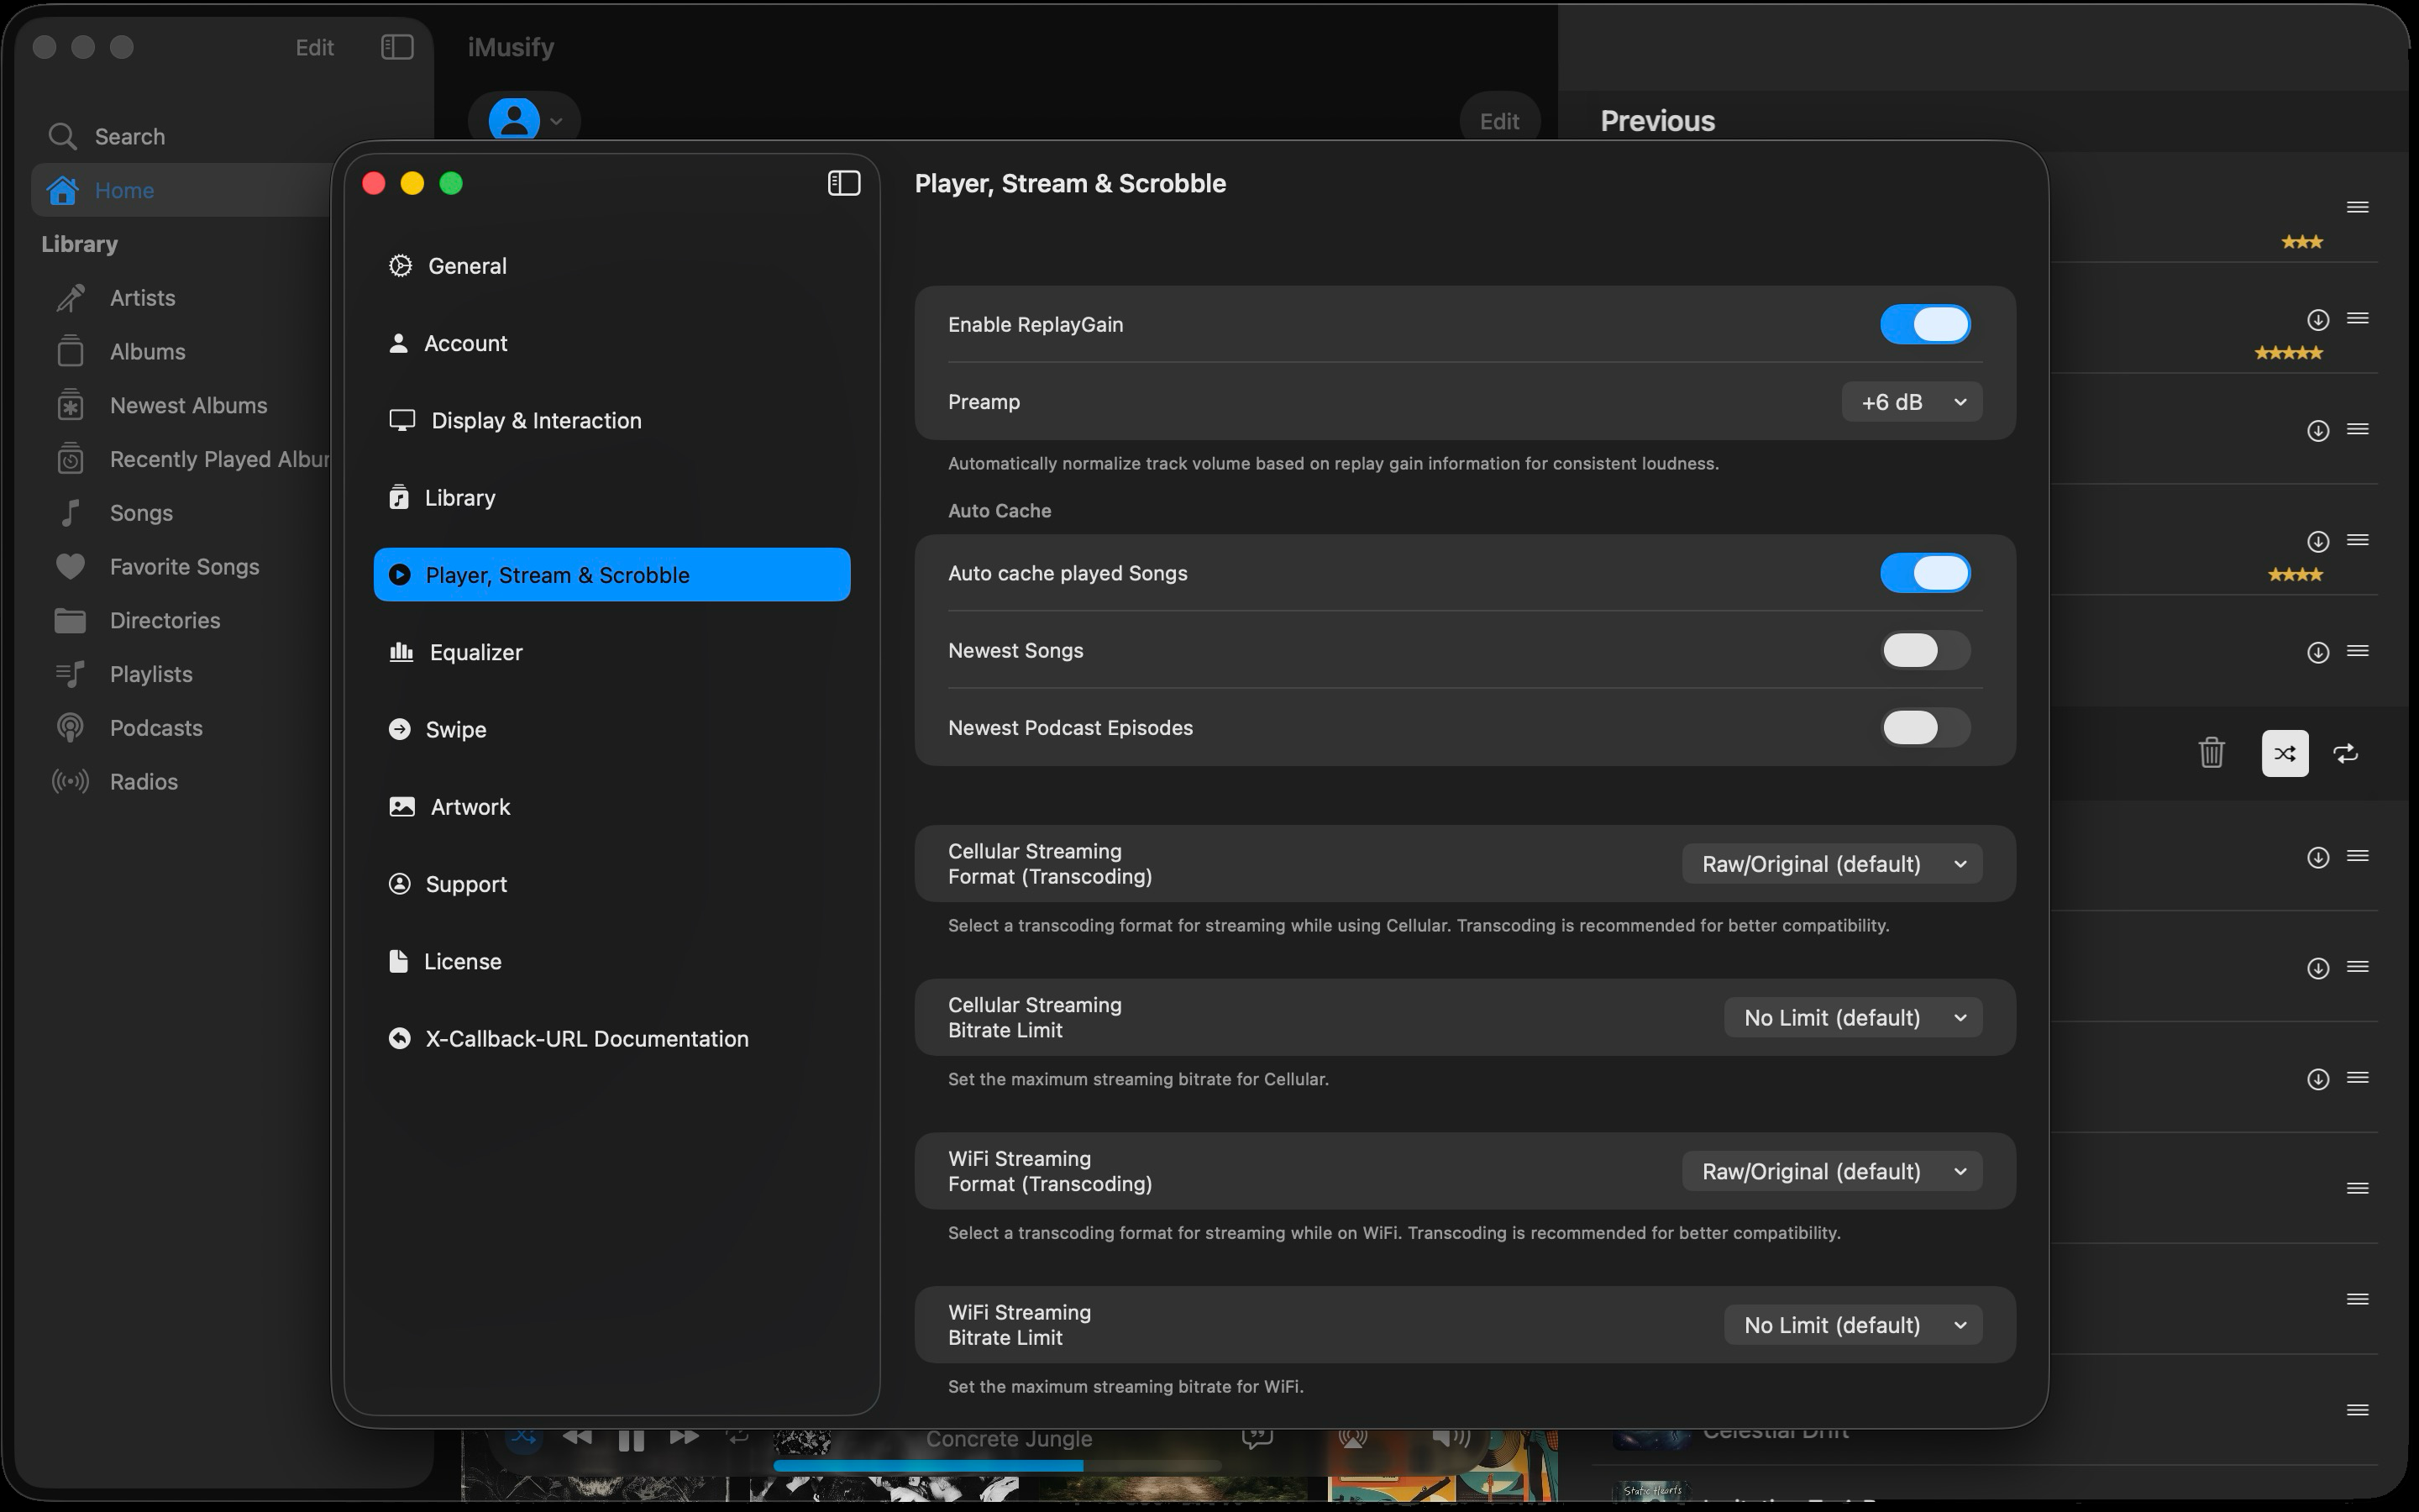Browse Directories in the main sidebar
The image size is (2419, 1512).
pyautogui.click(x=165, y=621)
